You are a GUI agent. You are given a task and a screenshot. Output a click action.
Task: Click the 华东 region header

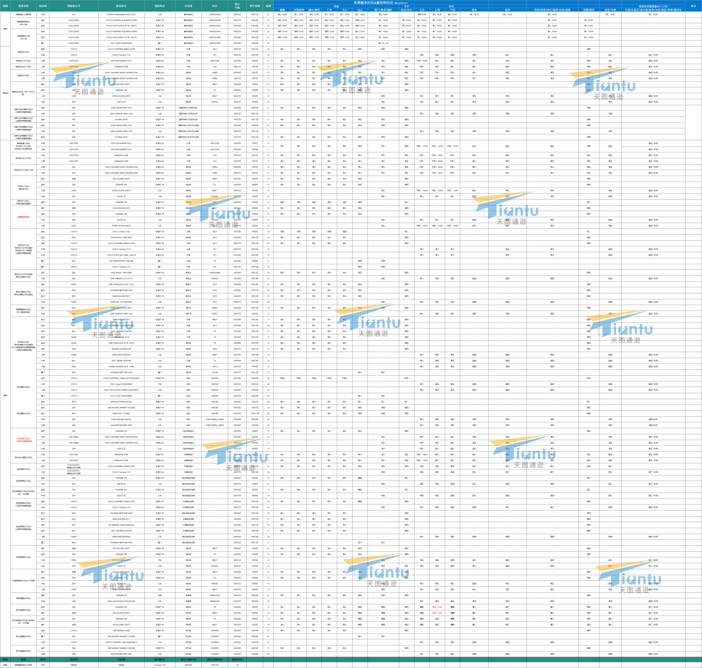tap(451, 7)
